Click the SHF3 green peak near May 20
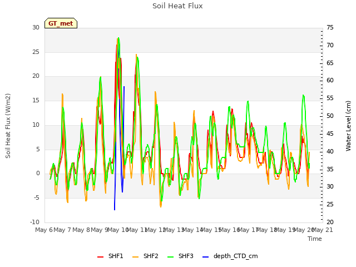The image size is (356, 267). pyautogui.click(x=303, y=95)
